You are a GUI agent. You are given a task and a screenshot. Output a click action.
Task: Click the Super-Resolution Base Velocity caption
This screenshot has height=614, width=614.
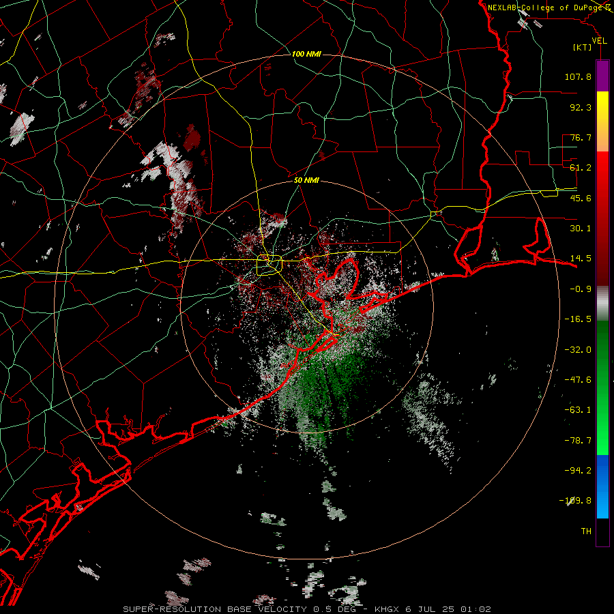(x=306, y=609)
